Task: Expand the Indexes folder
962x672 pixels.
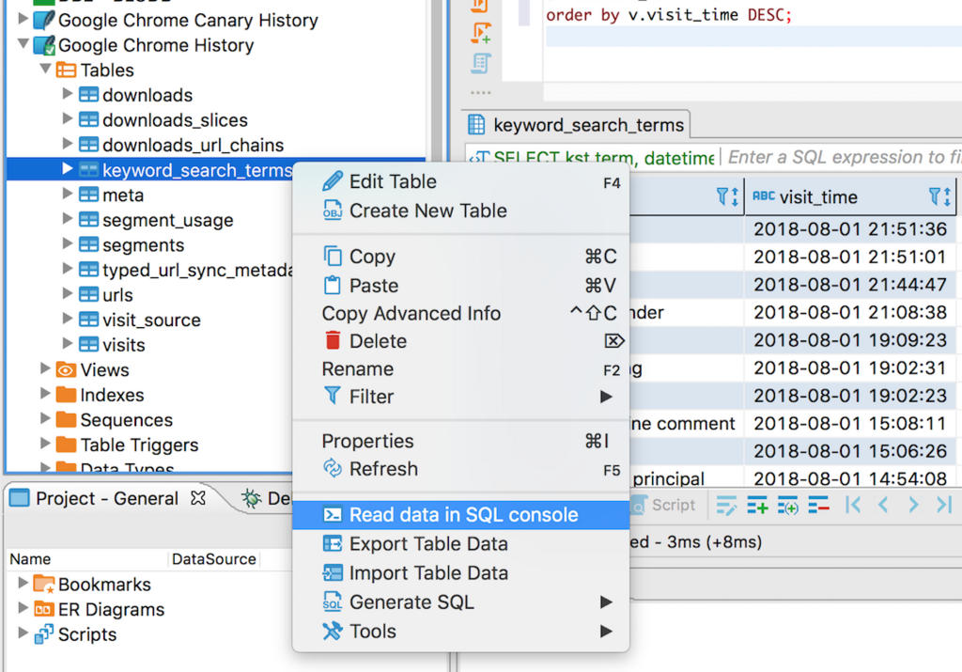Action: 45,394
